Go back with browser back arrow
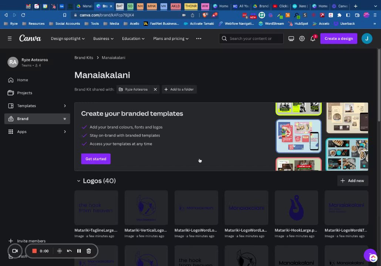 (x=6, y=15)
